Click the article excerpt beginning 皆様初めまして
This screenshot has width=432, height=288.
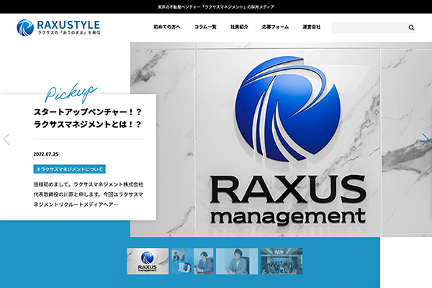click(89, 194)
